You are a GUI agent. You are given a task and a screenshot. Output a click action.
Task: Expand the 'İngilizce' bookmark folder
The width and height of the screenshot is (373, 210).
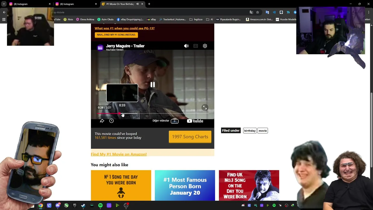coord(196,20)
